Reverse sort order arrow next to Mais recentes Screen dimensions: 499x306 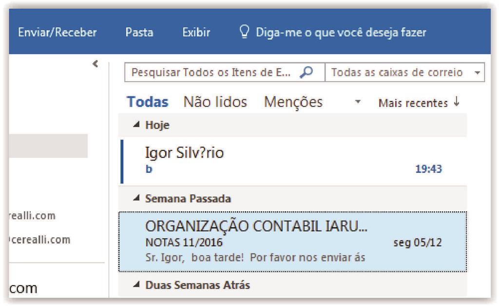457,102
